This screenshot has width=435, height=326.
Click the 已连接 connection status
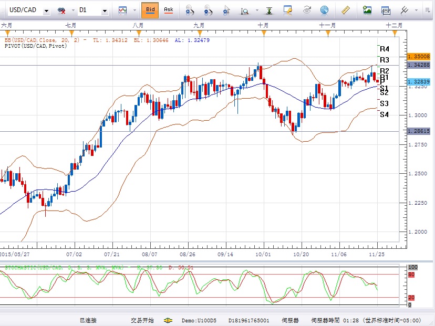[x=88, y=320]
